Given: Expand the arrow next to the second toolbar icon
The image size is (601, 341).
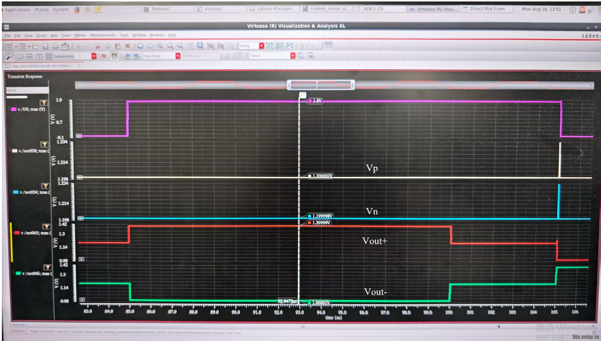Looking at the screenshot, I should [x=29, y=47].
